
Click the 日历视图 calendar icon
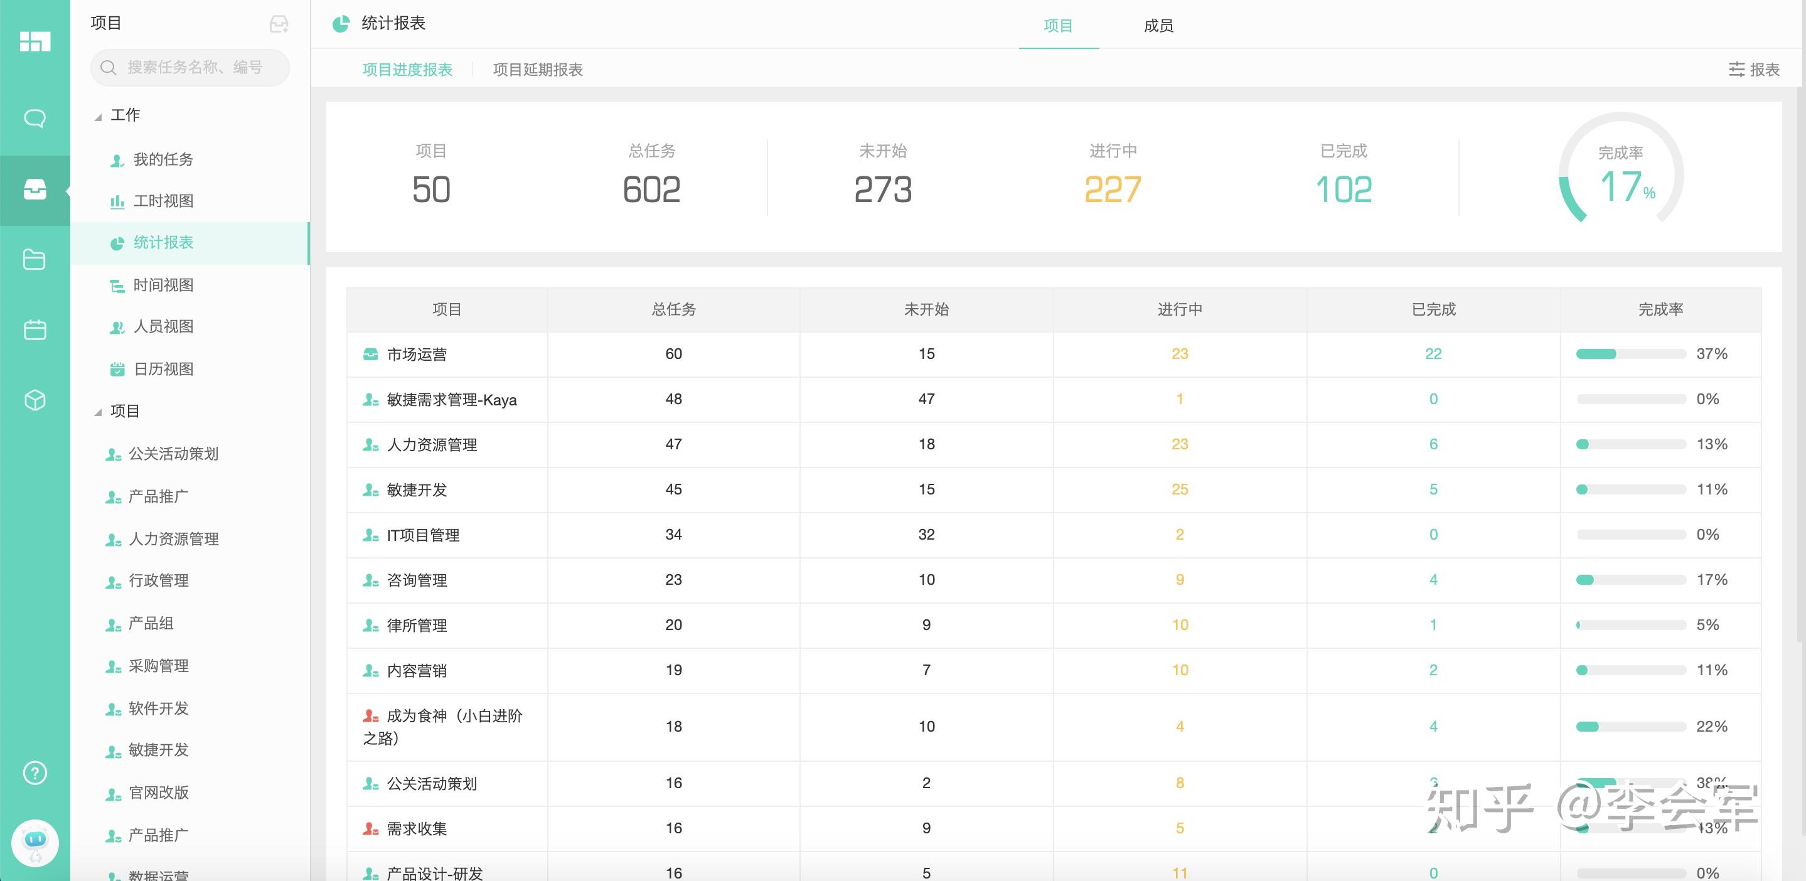tap(117, 370)
